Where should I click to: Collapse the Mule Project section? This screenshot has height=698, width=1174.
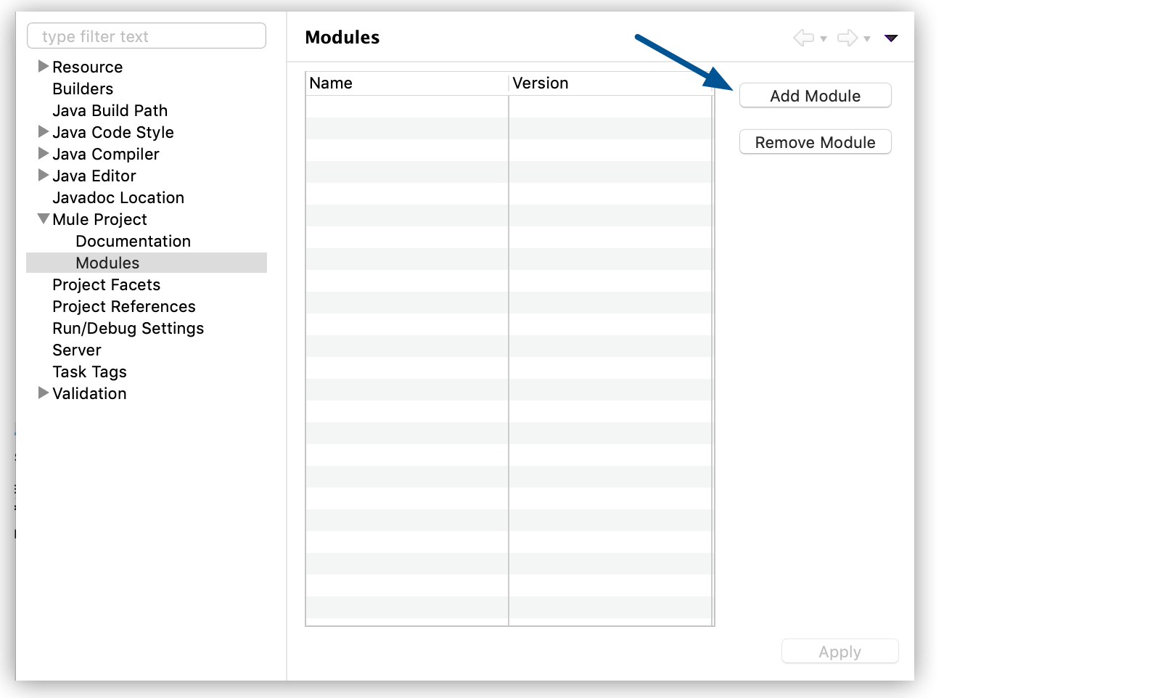43,218
